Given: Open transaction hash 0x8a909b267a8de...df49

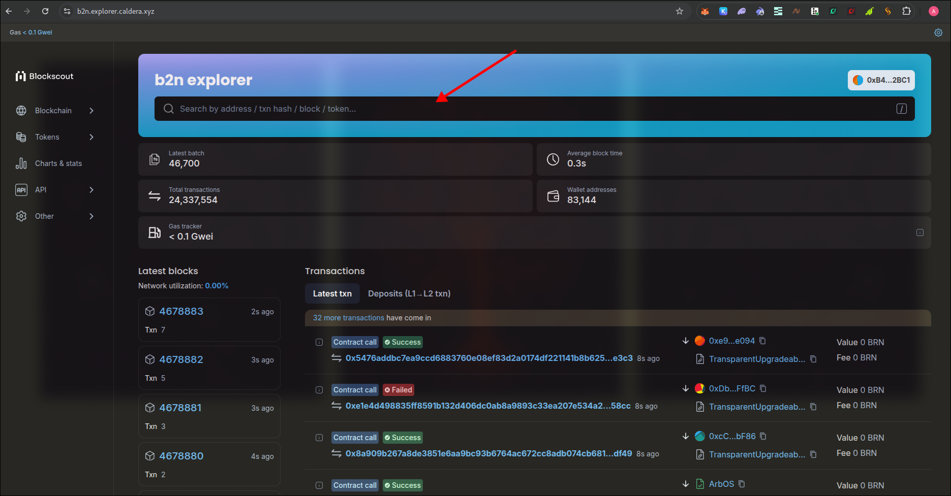Looking at the screenshot, I should pos(489,453).
